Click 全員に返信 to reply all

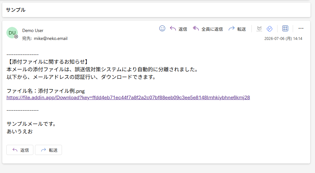[x=208, y=29]
